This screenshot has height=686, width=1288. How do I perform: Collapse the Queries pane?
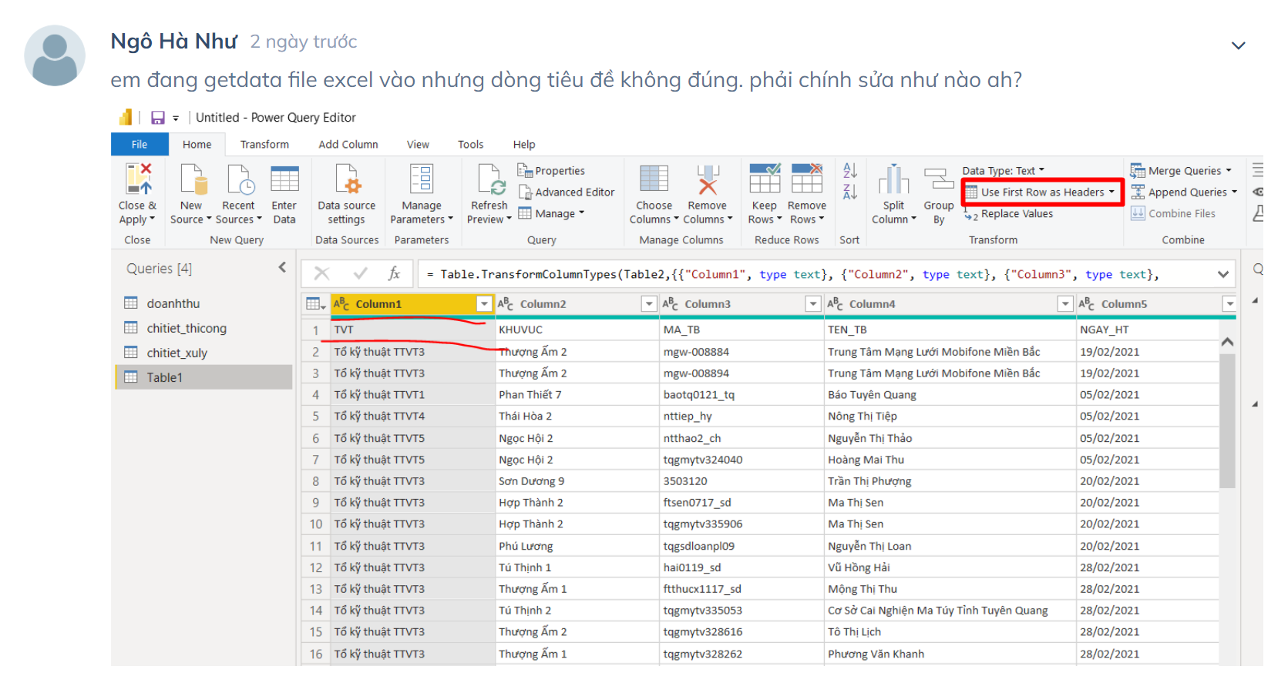(x=282, y=268)
